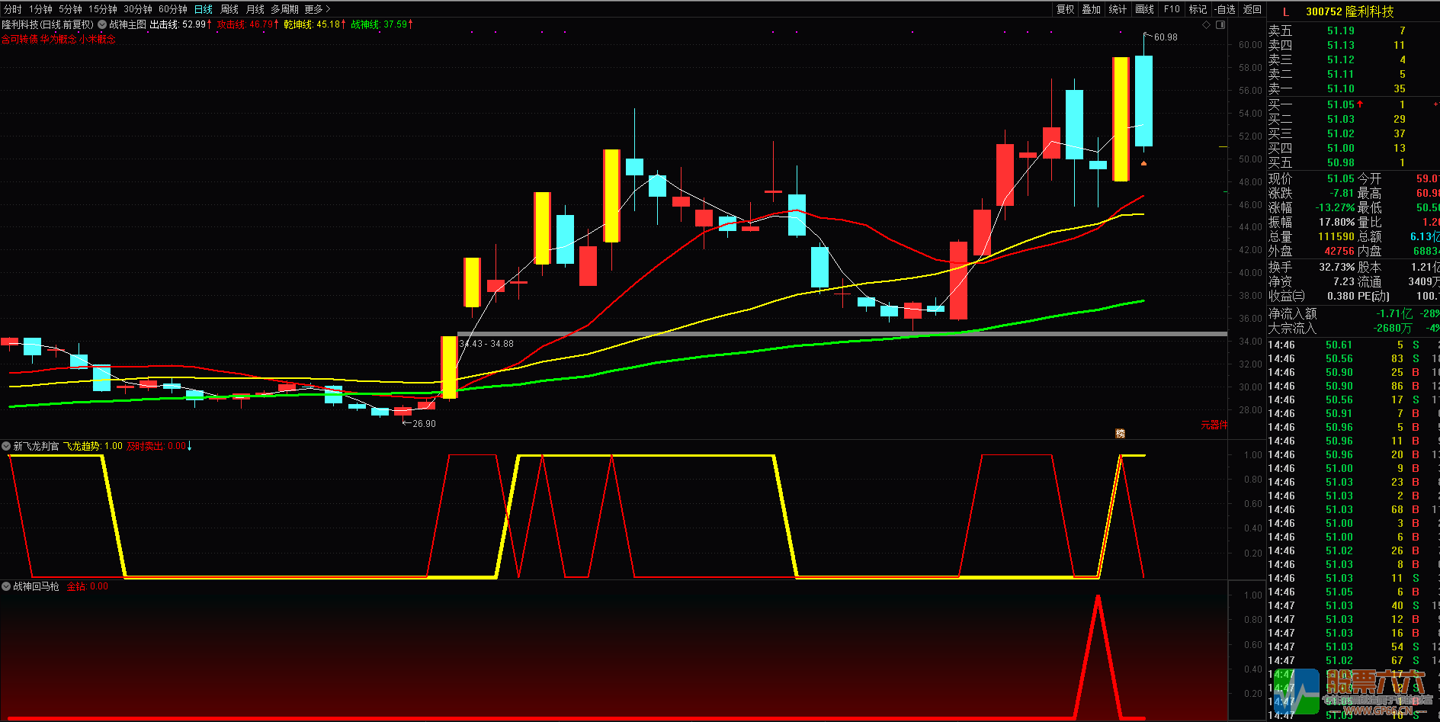1440x722 pixels.
Task: Toggle the -自选 watchlist button
Action: (1225, 9)
